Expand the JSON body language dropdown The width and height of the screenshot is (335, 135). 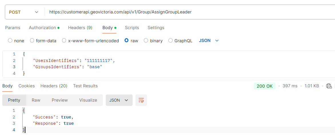click(x=209, y=41)
